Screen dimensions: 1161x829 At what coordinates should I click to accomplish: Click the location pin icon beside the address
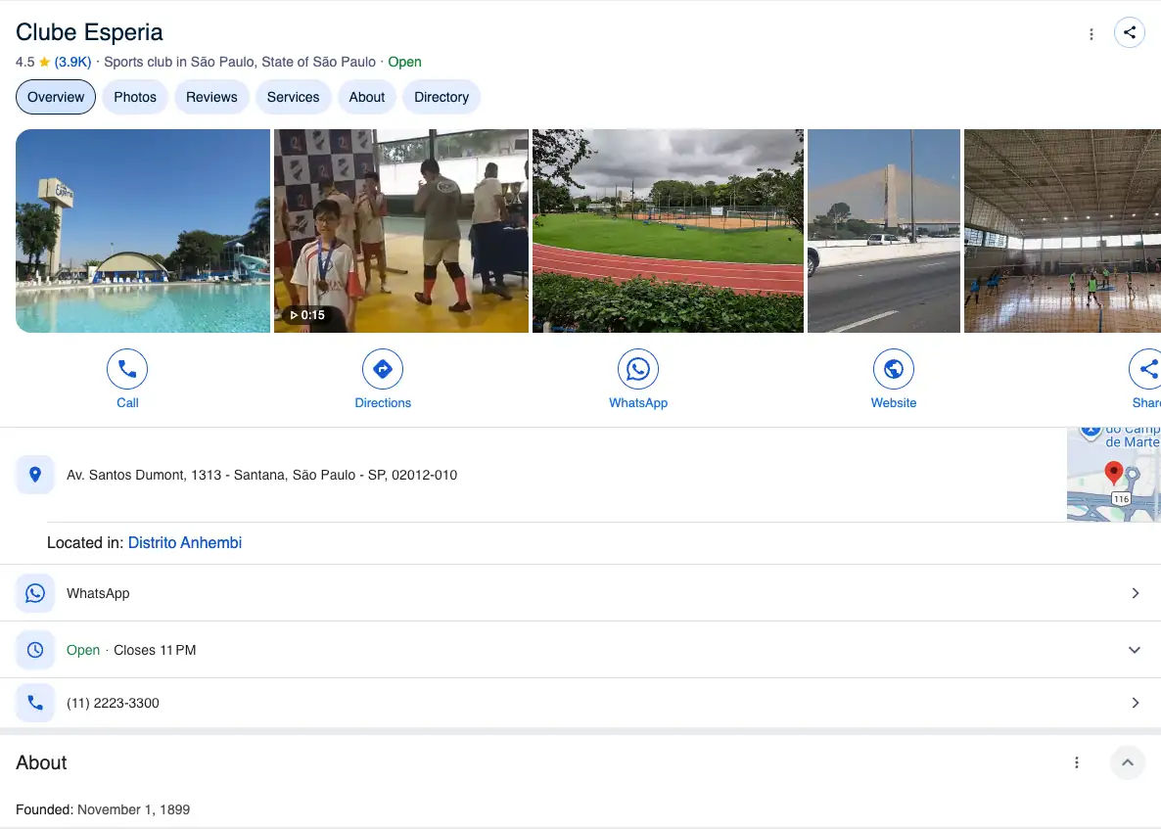click(x=35, y=475)
